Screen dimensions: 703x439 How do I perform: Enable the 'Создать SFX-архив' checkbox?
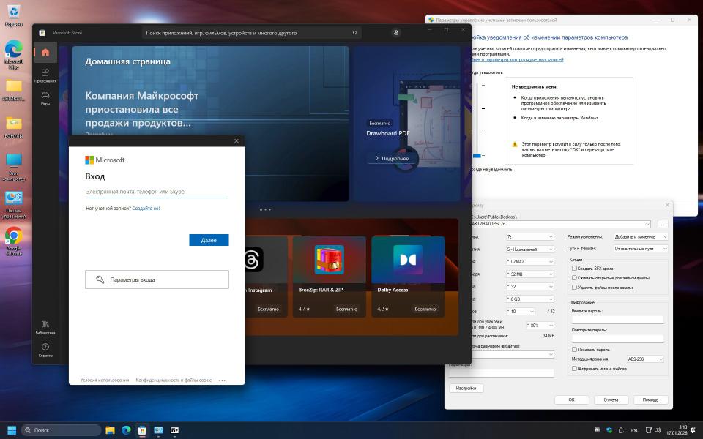point(574,269)
